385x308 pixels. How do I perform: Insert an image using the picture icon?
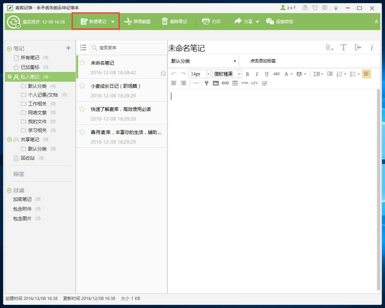(x=216, y=83)
